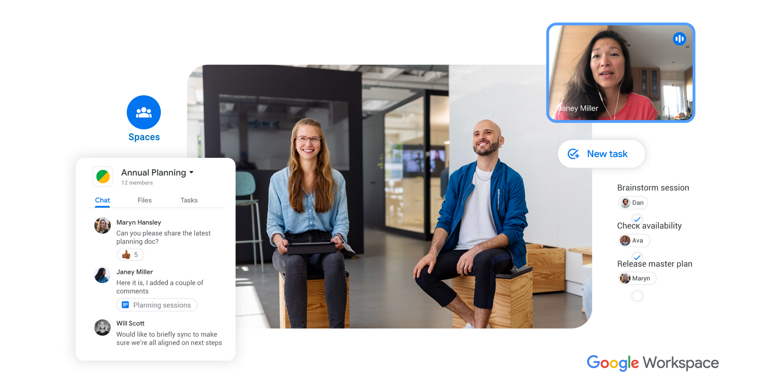
Task: Toggle the spinner/loading indicator for Release master plan
Action: (x=637, y=295)
